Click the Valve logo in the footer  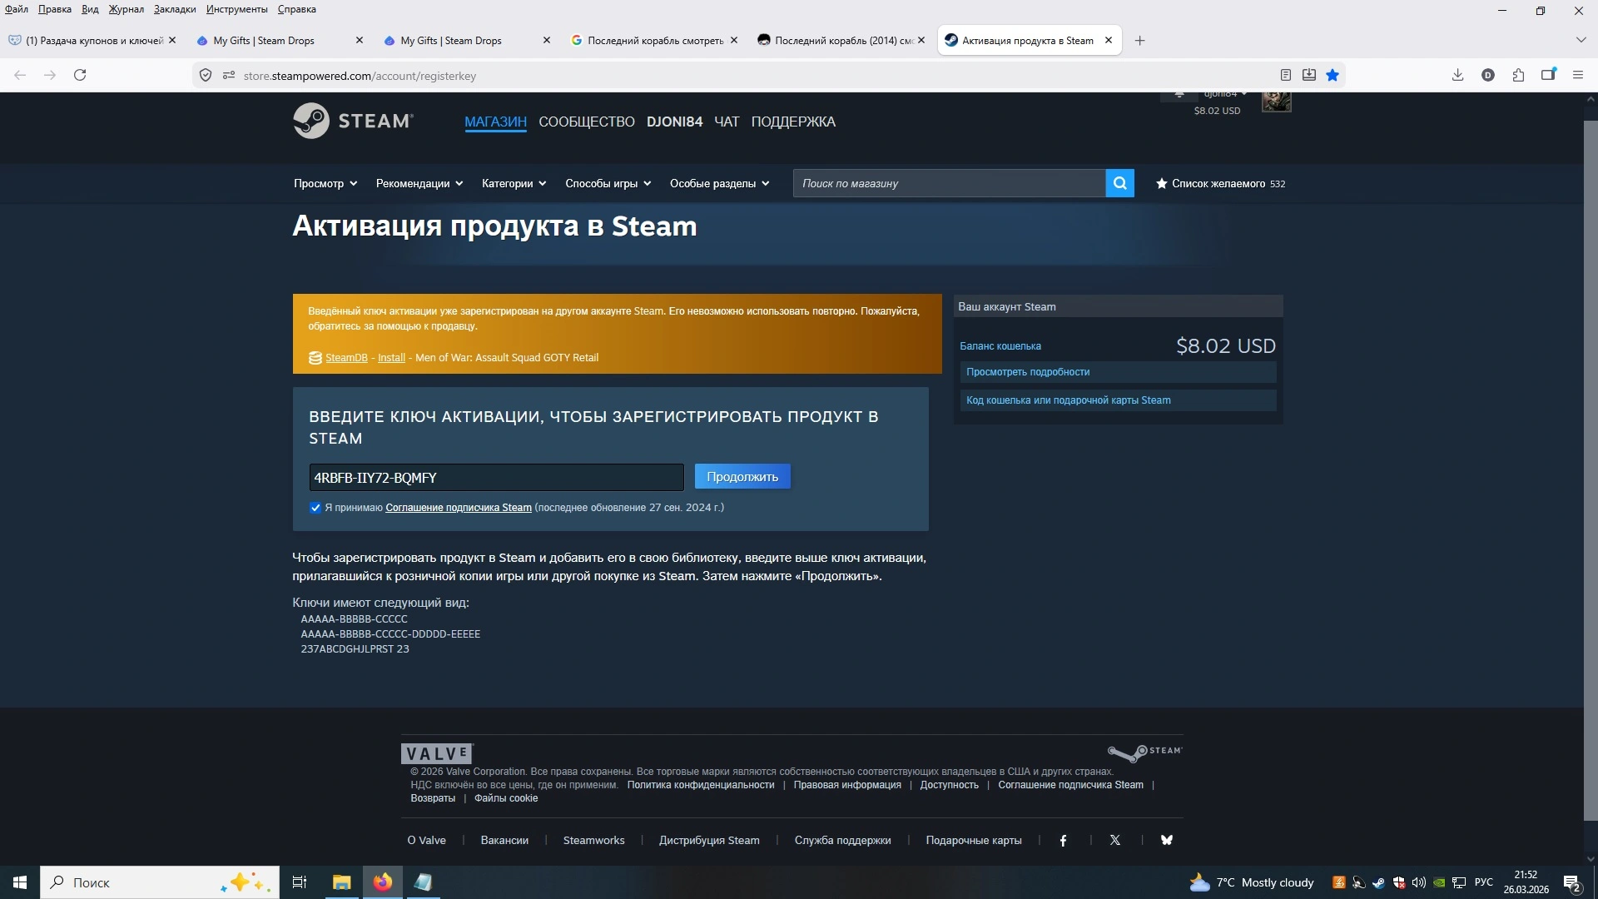coord(437,753)
